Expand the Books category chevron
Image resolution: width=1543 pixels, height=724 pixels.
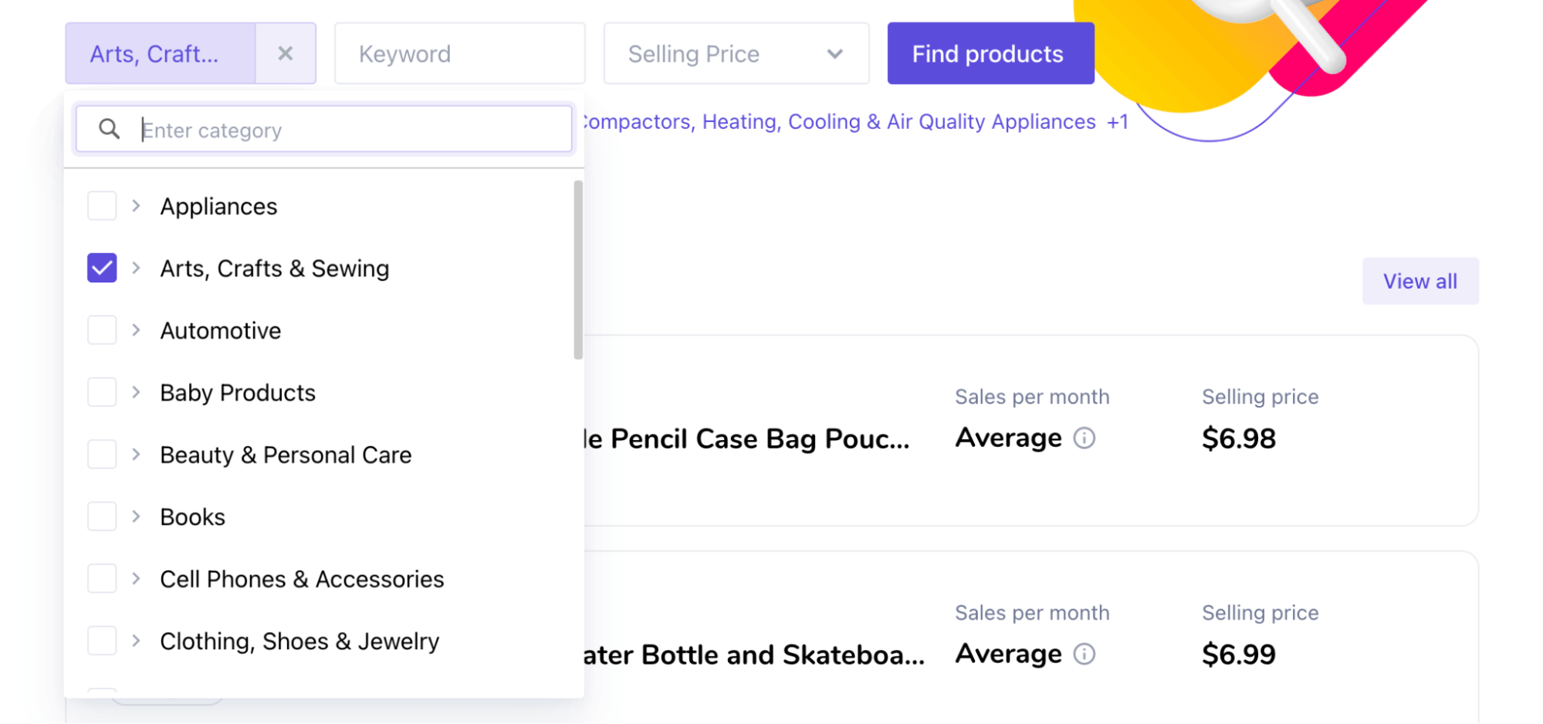pyautogui.click(x=137, y=516)
